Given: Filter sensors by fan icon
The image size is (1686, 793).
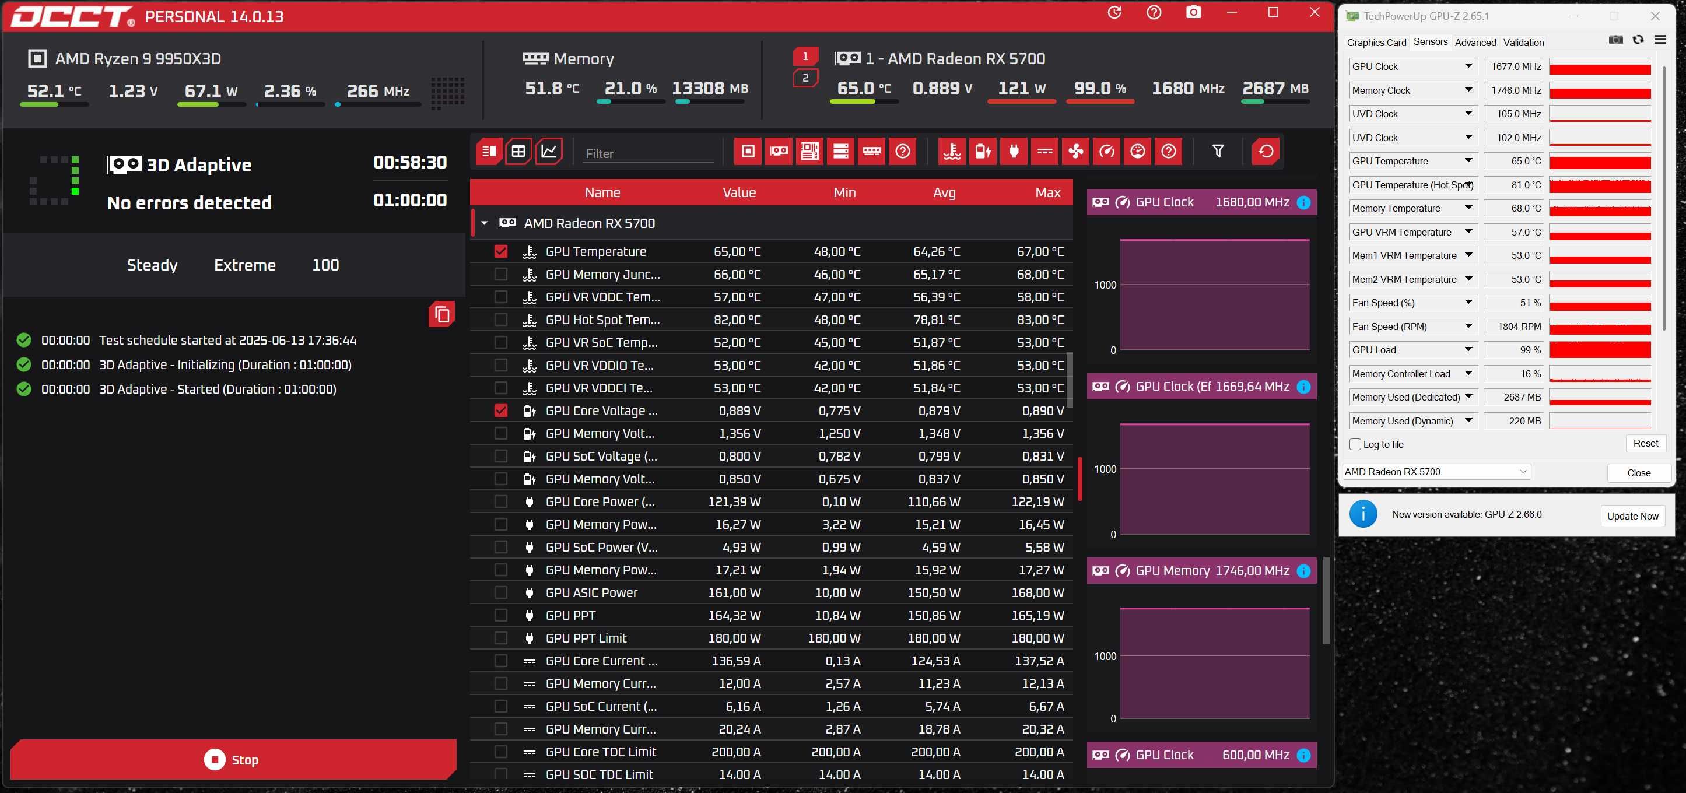Looking at the screenshot, I should 1075,151.
